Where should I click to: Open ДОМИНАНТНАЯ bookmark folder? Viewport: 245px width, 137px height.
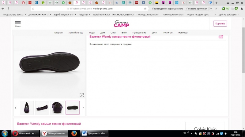click(x=40, y=14)
